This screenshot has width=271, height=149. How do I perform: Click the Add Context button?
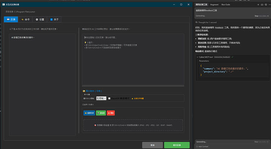(x=202, y=147)
